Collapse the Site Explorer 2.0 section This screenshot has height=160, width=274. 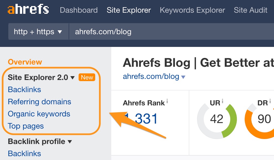[x=73, y=78]
